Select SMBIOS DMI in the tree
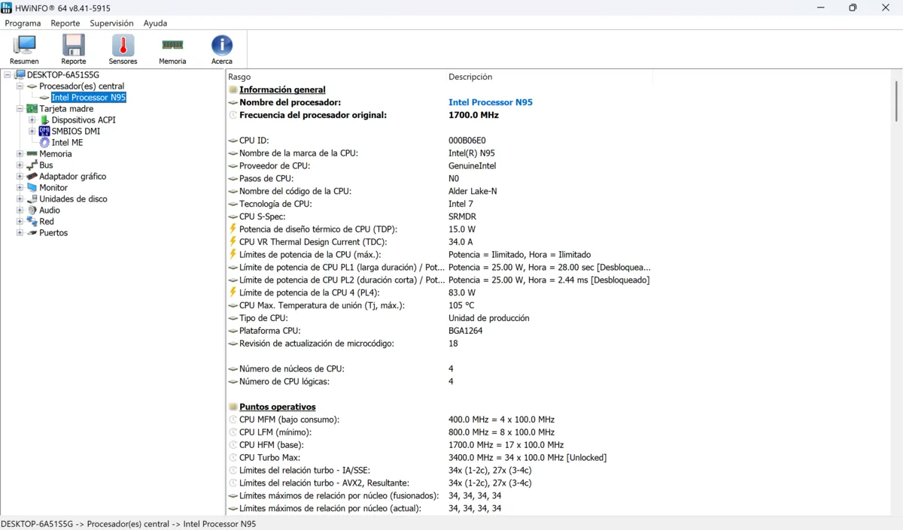 click(x=75, y=132)
